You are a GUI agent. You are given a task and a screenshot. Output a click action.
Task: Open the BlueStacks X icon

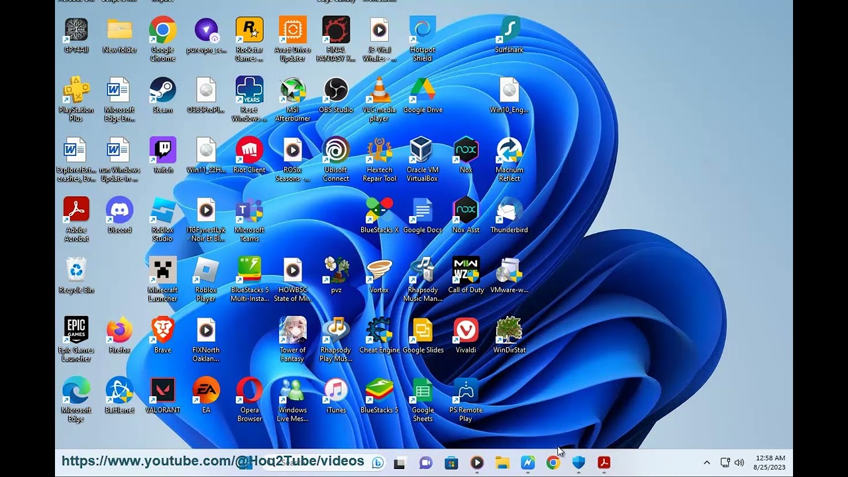380,210
